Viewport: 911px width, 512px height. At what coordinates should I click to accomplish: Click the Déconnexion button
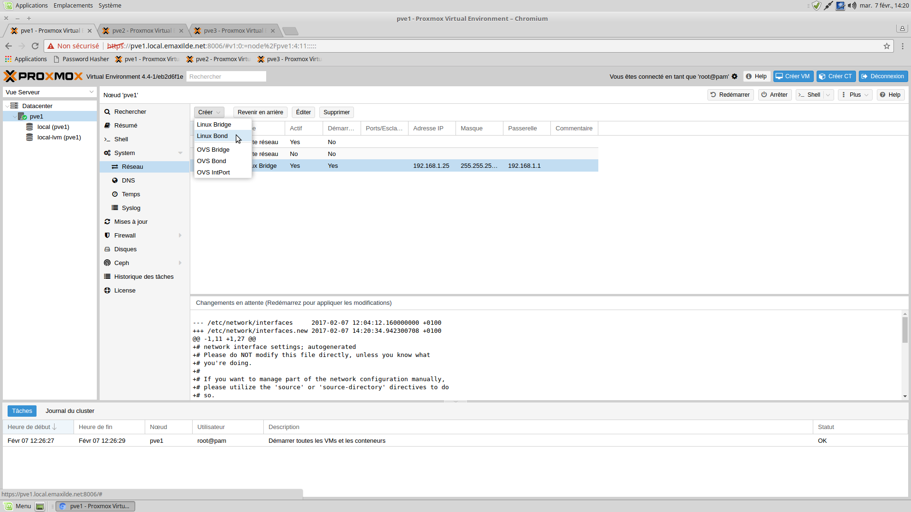(x=883, y=76)
